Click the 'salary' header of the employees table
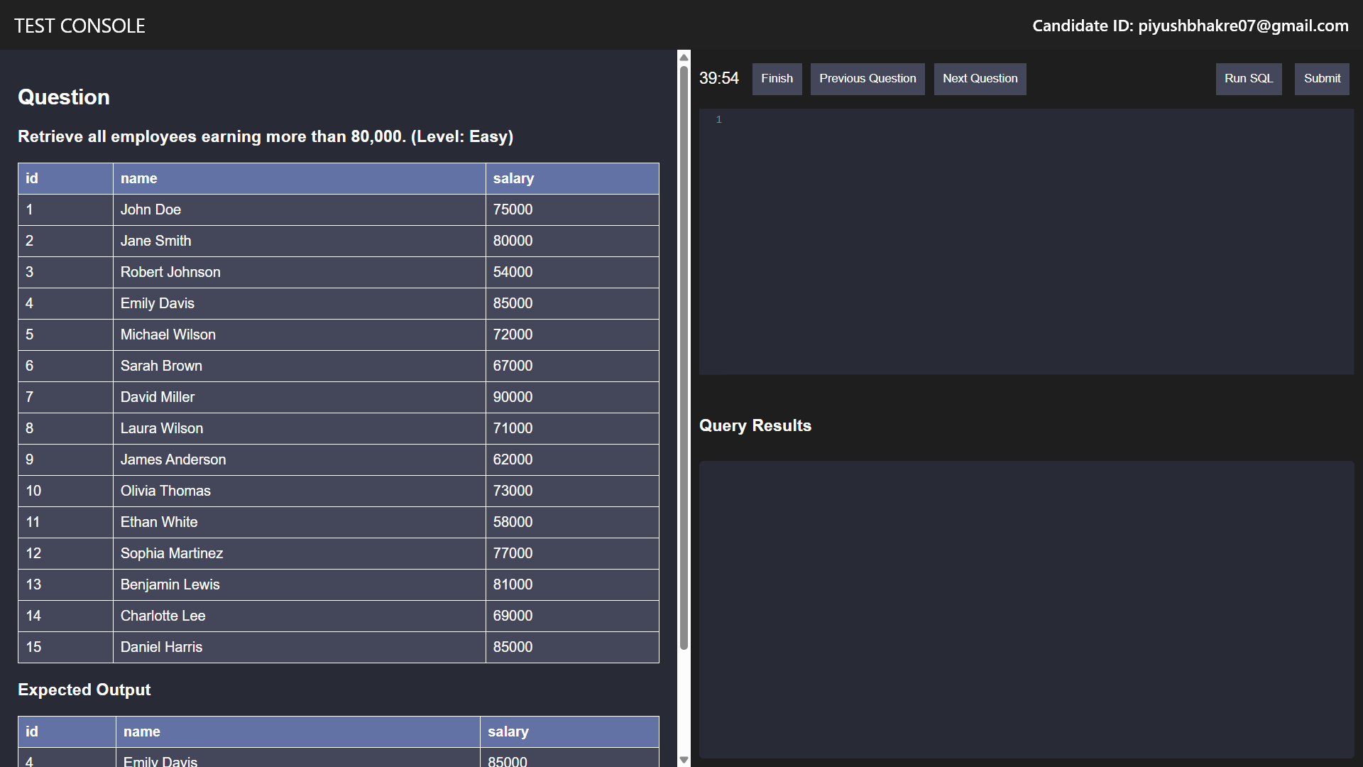The width and height of the screenshot is (1363, 767). pos(572,179)
